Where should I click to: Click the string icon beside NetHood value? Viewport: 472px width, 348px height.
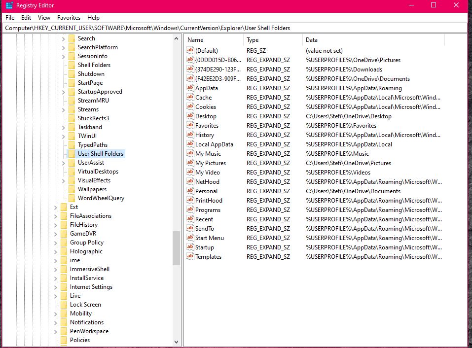point(190,181)
